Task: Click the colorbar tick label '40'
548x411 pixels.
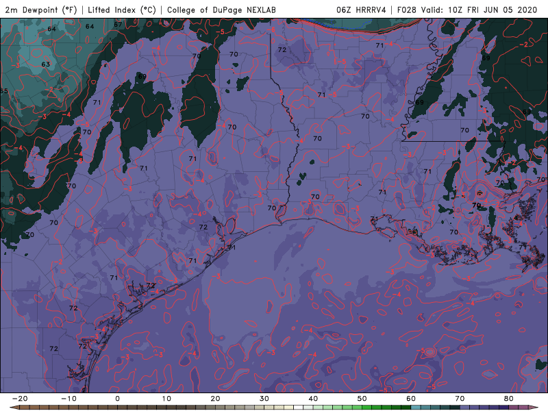Action: 313,399
